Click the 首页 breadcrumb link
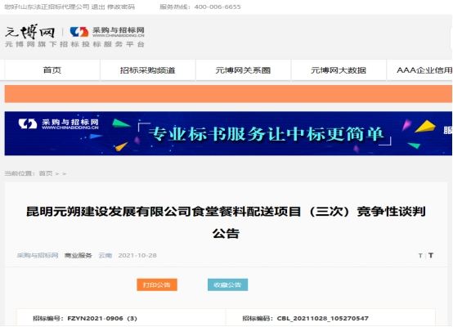Image resolution: width=453 pixels, height=327 pixels. [x=46, y=173]
